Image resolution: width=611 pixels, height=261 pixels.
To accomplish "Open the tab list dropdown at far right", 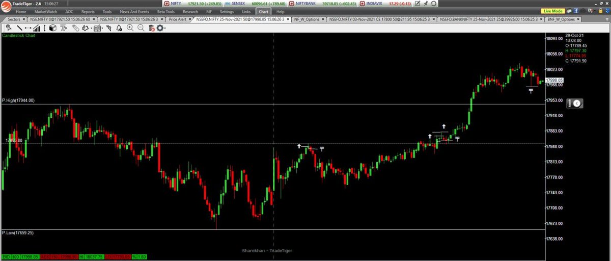I will 606,19.
